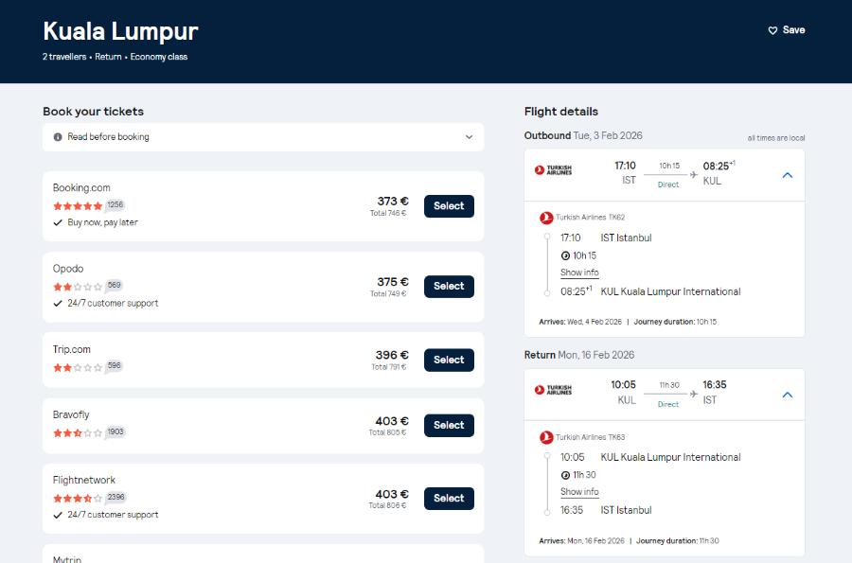Image resolution: width=852 pixels, height=563 pixels.
Task: Click the Flightnetwork 24/7 customer support checkmark
Action: (58, 516)
